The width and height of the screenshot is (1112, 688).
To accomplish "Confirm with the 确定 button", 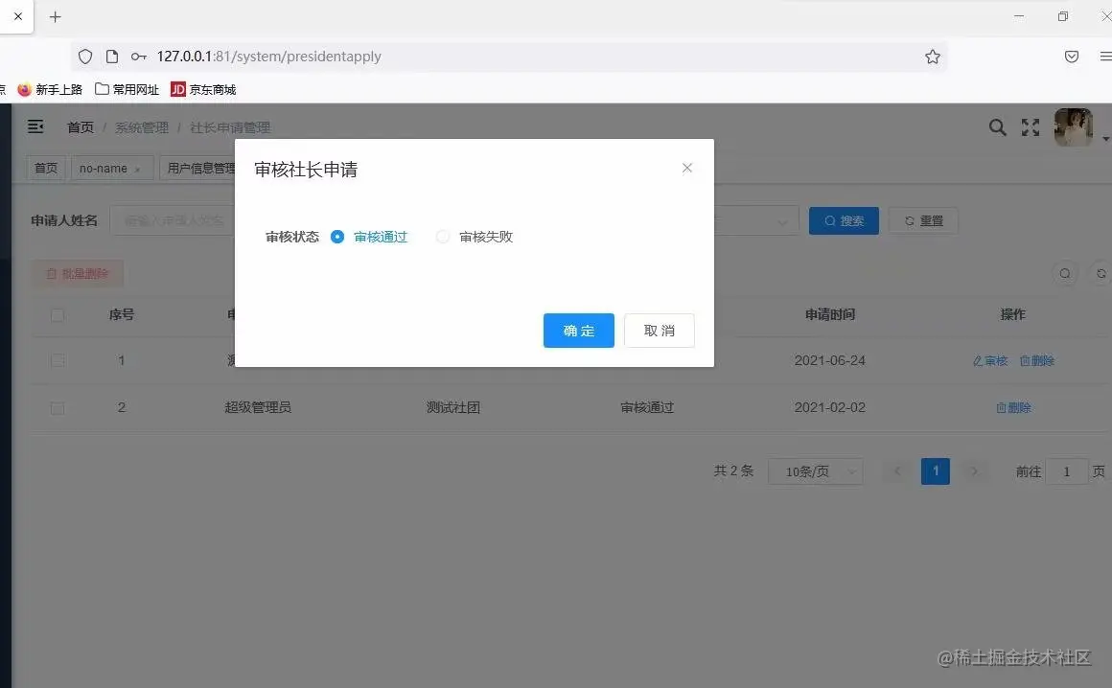I will (x=579, y=331).
